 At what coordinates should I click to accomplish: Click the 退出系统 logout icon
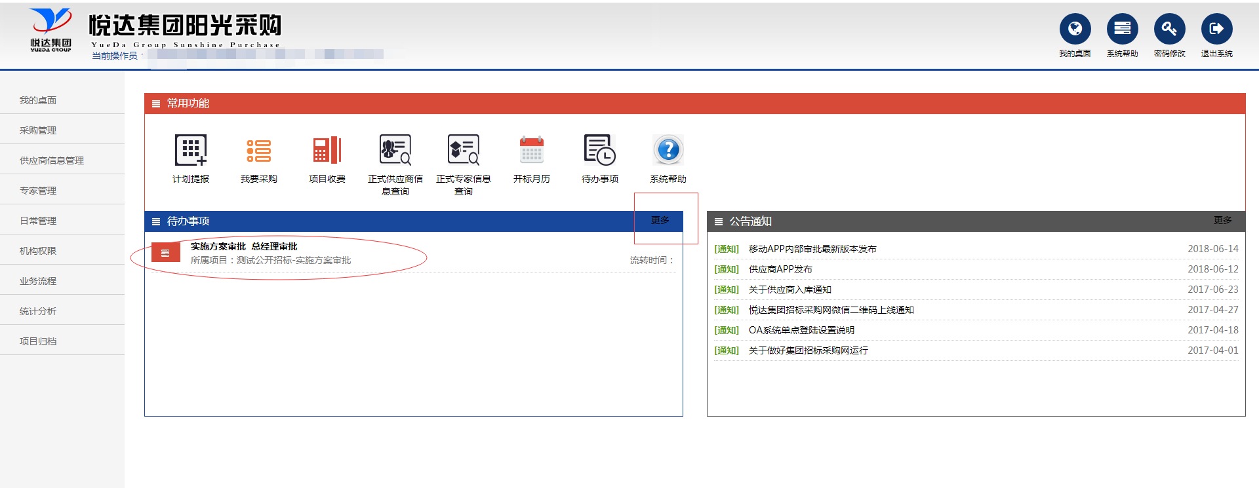[x=1216, y=29]
